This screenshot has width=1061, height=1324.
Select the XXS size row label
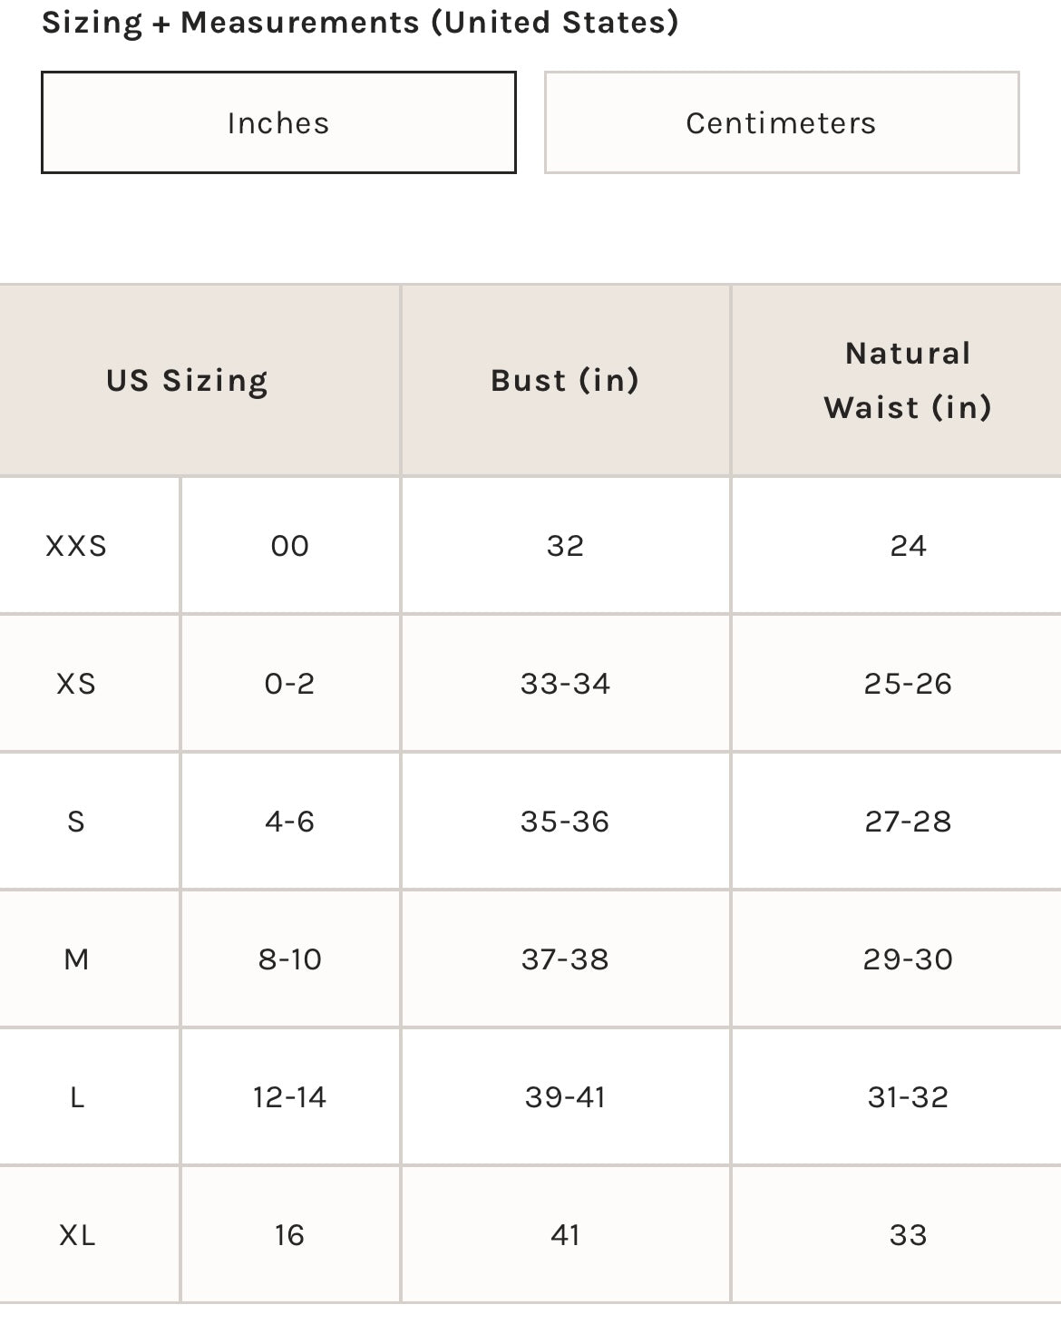tap(77, 546)
